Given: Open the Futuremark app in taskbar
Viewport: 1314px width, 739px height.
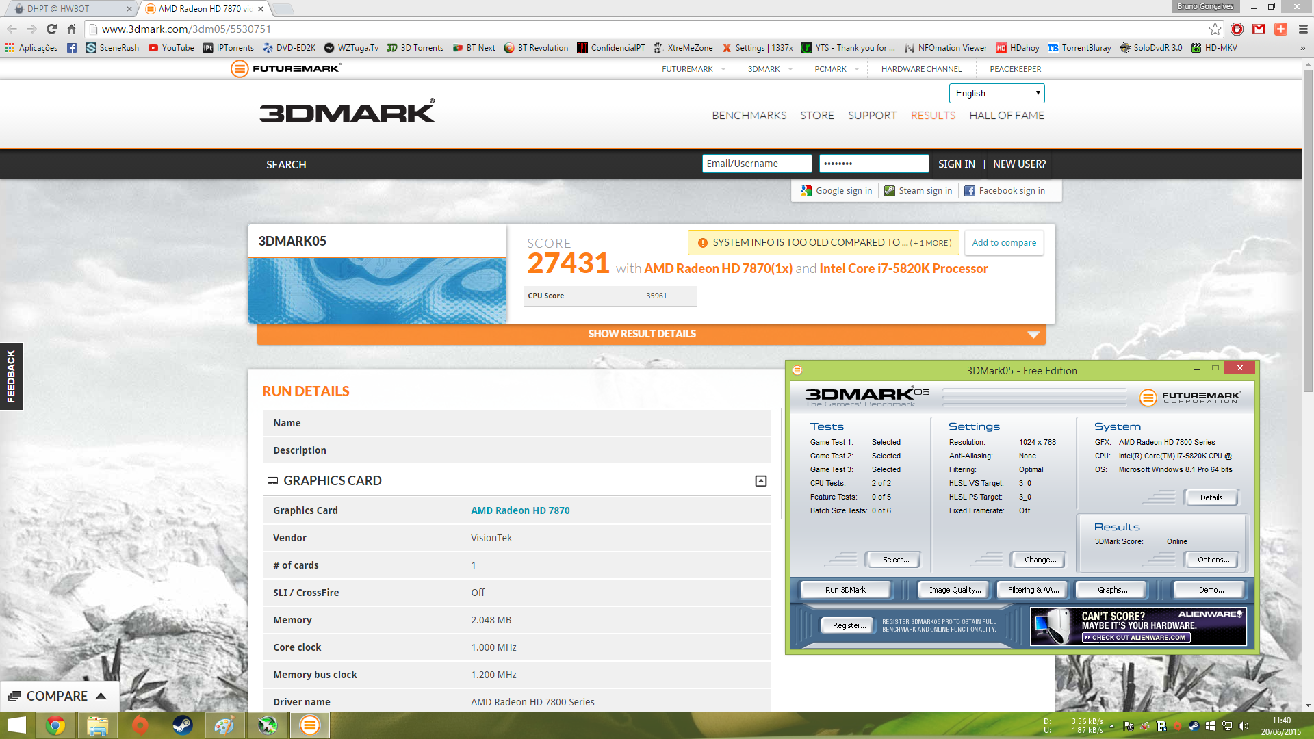Looking at the screenshot, I should tap(309, 725).
